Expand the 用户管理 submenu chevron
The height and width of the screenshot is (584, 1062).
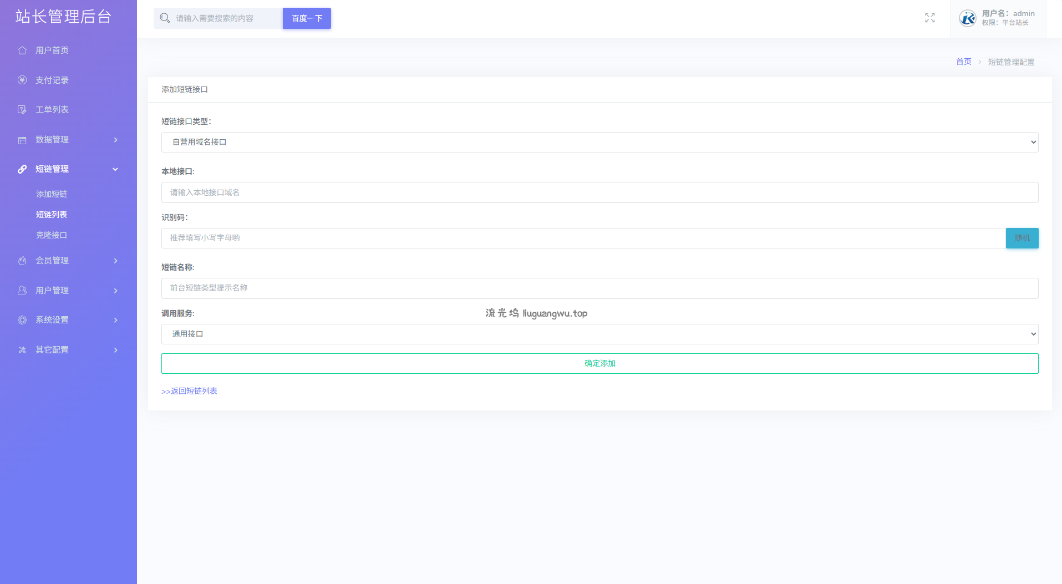[x=115, y=291]
